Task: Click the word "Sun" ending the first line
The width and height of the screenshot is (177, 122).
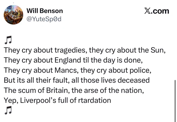Action: point(157,50)
